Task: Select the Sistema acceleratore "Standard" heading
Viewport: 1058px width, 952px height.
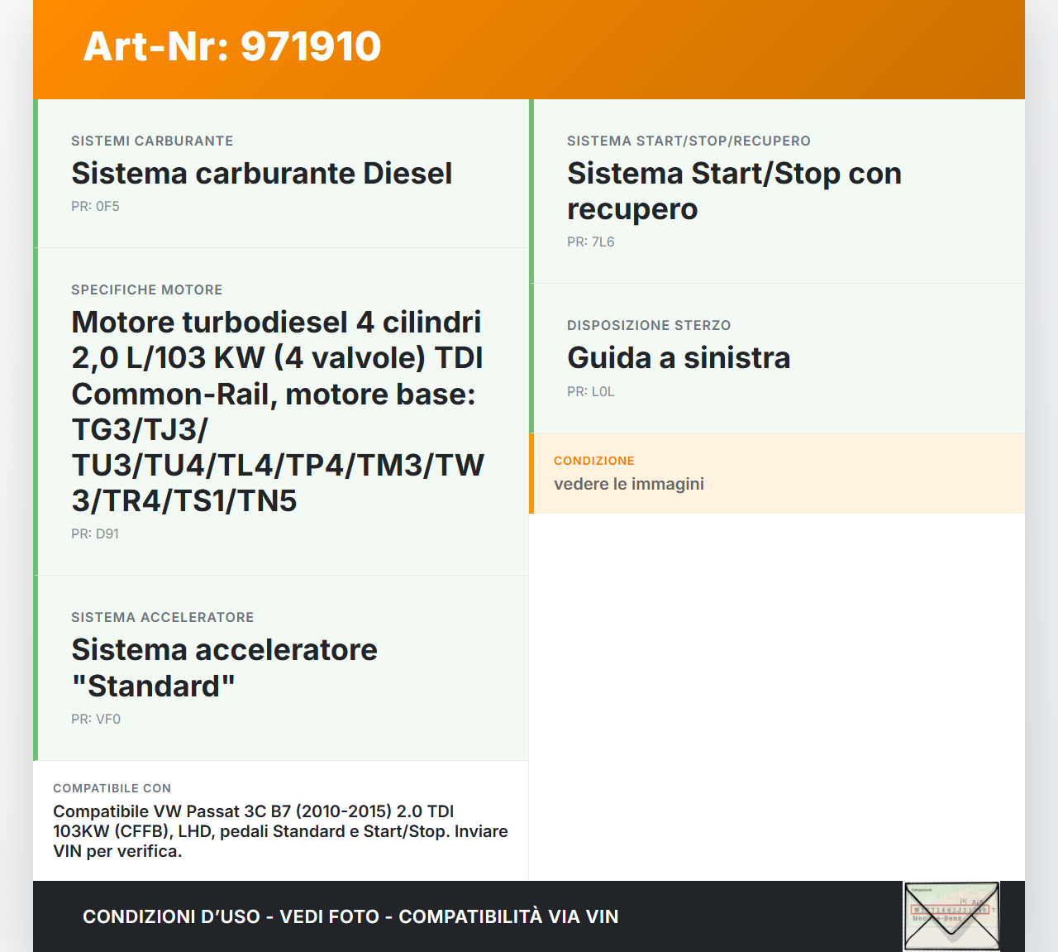Action: 224,667
